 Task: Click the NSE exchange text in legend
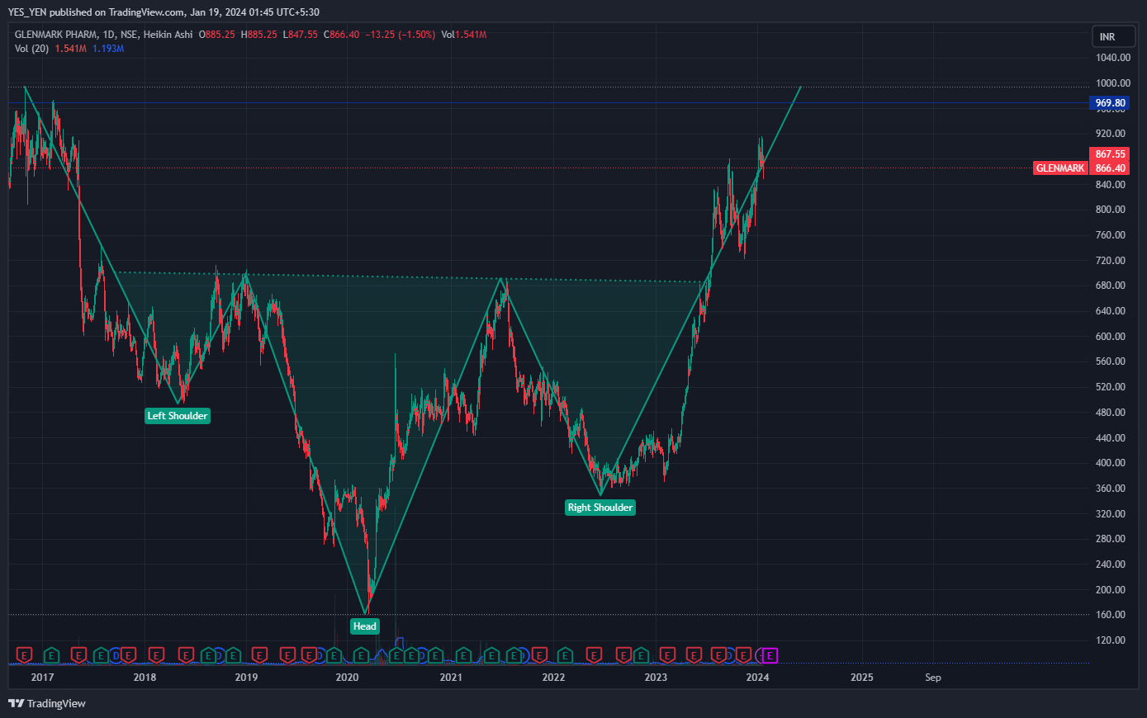tap(130, 35)
